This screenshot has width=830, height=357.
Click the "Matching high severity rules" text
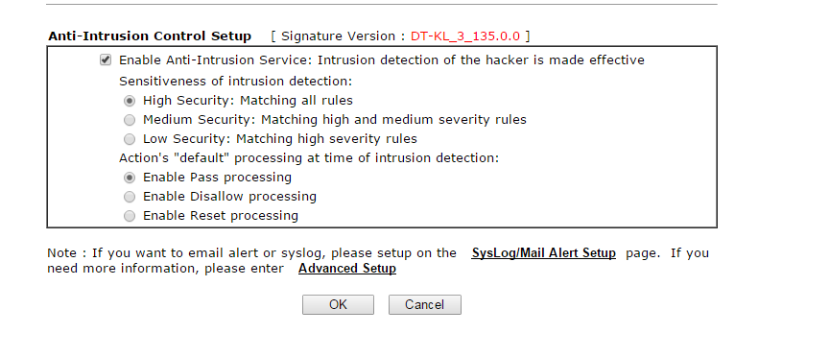click(326, 139)
